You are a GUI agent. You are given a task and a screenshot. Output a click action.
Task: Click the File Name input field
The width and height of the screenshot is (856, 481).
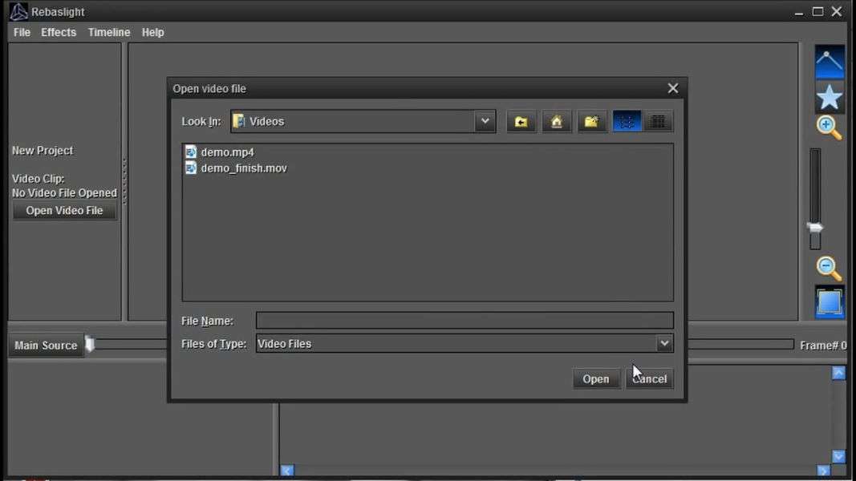pyautogui.click(x=465, y=321)
